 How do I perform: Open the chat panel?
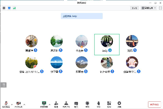click(76, 104)
